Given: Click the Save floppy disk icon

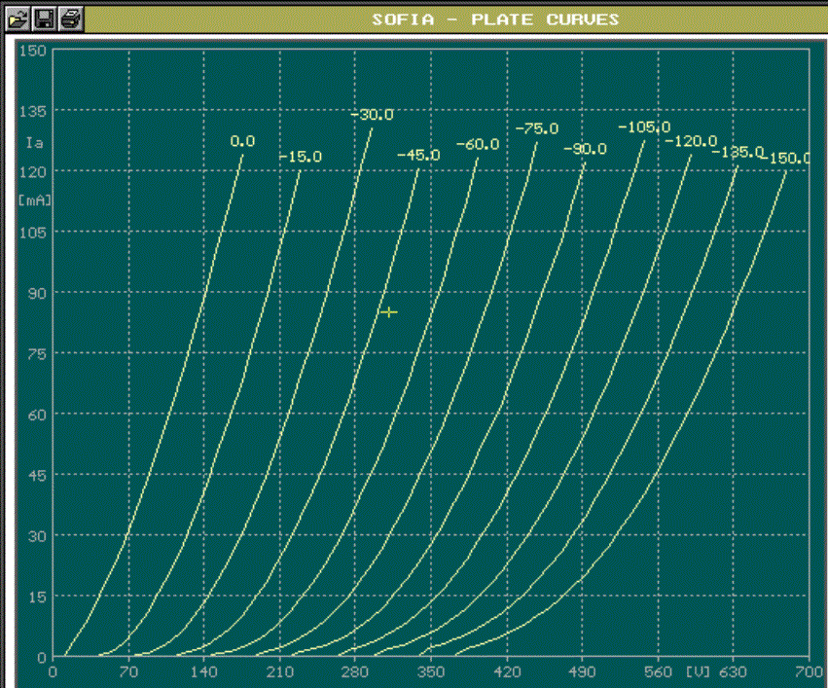Looking at the screenshot, I should click(x=44, y=18).
